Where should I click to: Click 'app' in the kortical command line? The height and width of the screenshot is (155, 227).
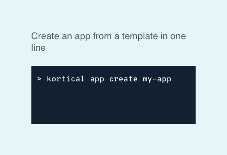coord(97,79)
